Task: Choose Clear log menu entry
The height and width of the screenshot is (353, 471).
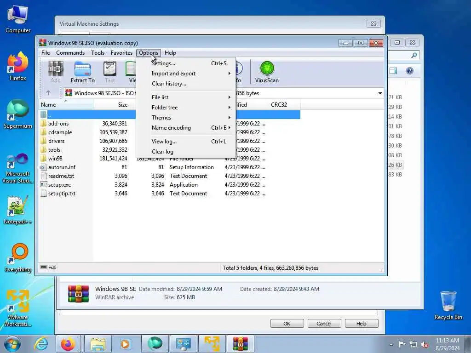Action: (x=186, y=152)
